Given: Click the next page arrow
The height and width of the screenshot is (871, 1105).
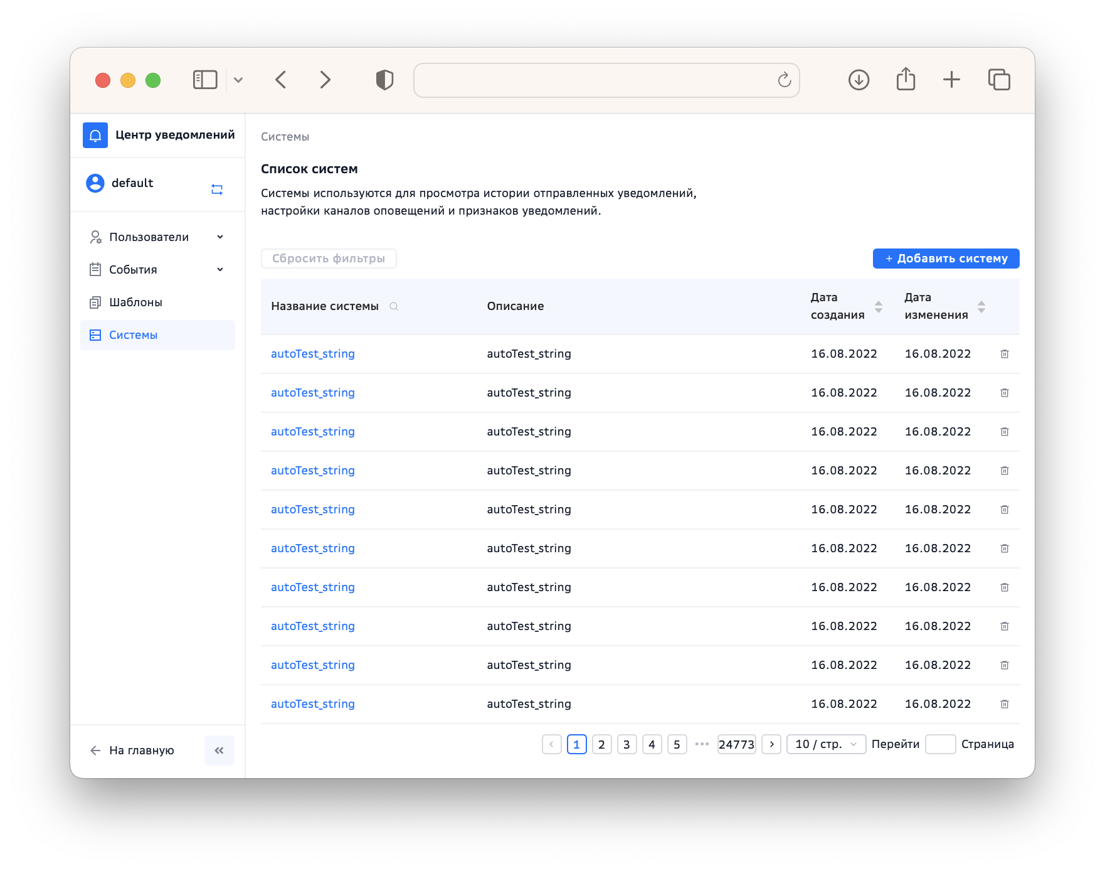Looking at the screenshot, I should pyautogui.click(x=771, y=744).
